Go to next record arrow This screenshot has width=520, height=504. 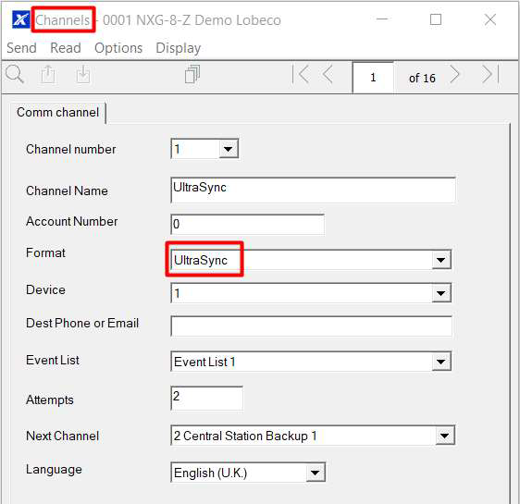tap(455, 74)
